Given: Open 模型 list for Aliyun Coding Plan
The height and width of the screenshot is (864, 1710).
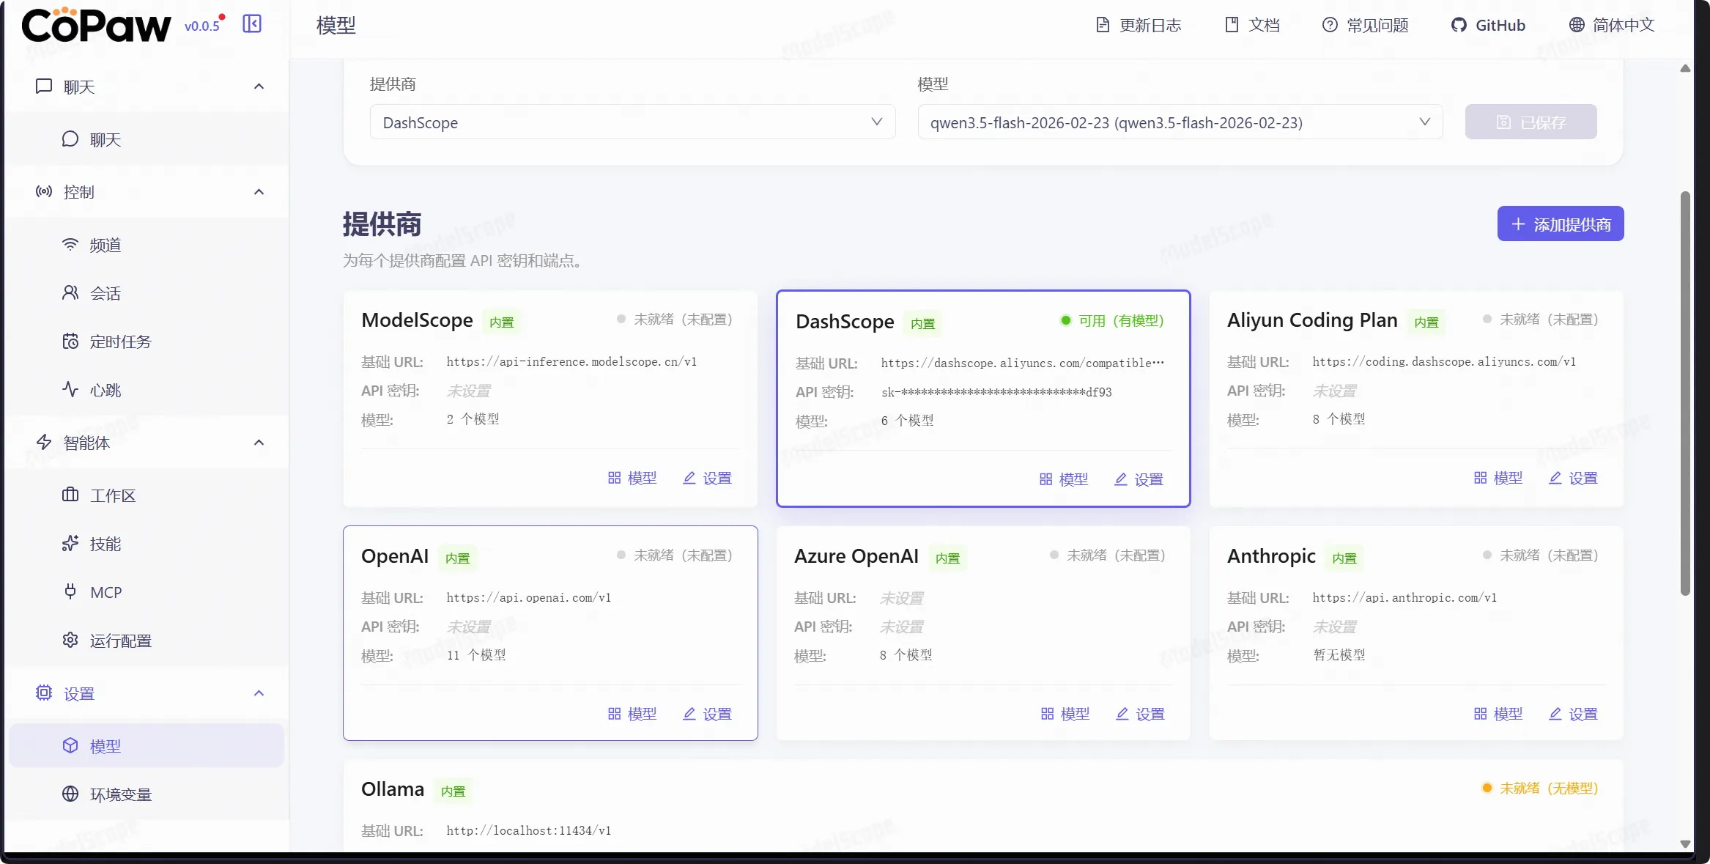Looking at the screenshot, I should coord(1498,478).
